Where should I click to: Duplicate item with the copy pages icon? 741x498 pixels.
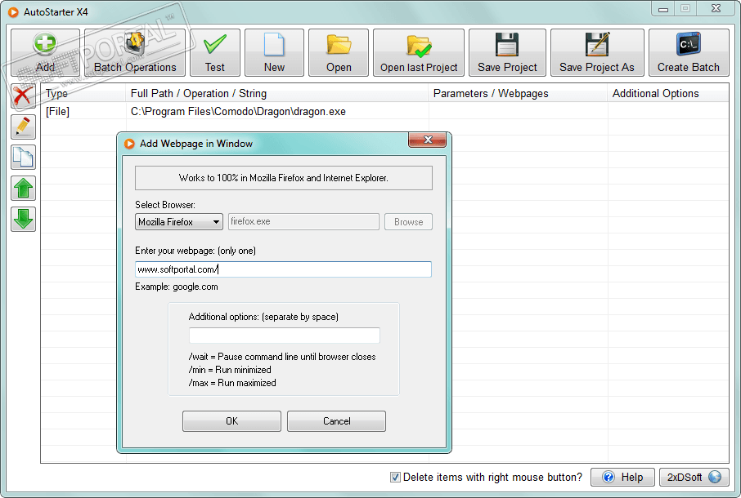[23, 158]
